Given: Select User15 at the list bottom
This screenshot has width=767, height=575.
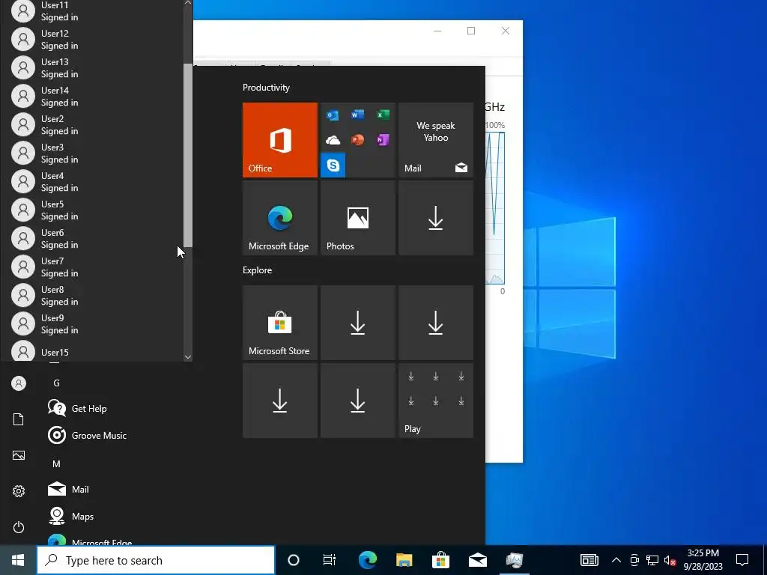Looking at the screenshot, I should pos(92,351).
